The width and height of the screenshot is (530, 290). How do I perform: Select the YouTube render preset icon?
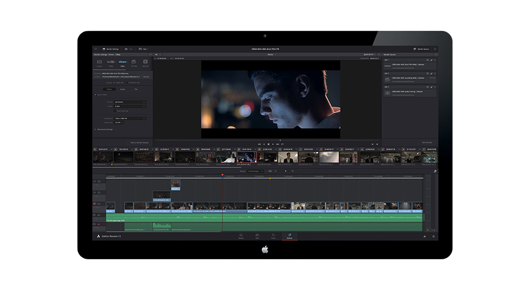click(x=110, y=62)
